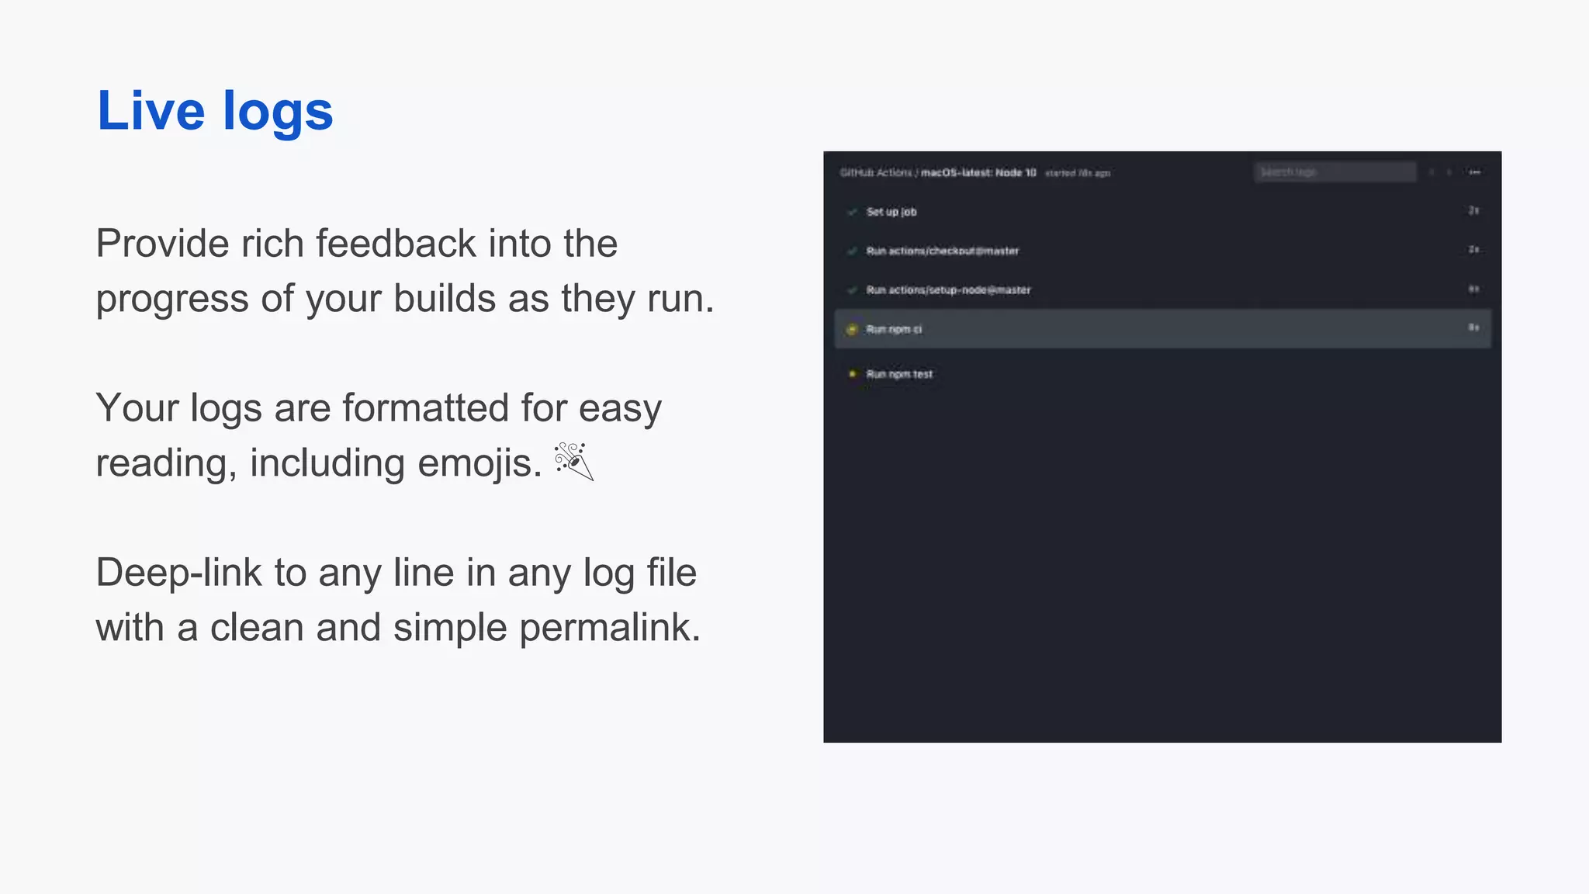Image resolution: width=1589 pixels, height=894 pixels.
Task: Click the party popper emoji after 'emojis.'
Action: [573, 462]
